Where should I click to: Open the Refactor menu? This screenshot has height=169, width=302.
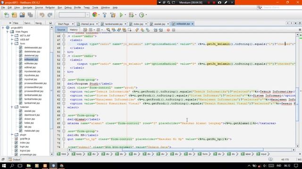50,8
